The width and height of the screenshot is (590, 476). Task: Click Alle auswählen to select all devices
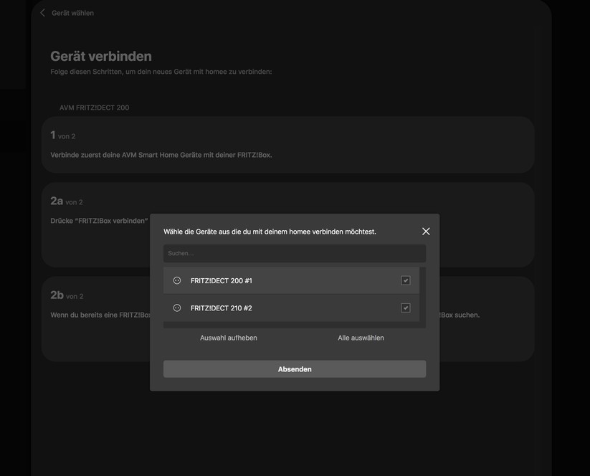pyautogui.click(x=361, y=337)
